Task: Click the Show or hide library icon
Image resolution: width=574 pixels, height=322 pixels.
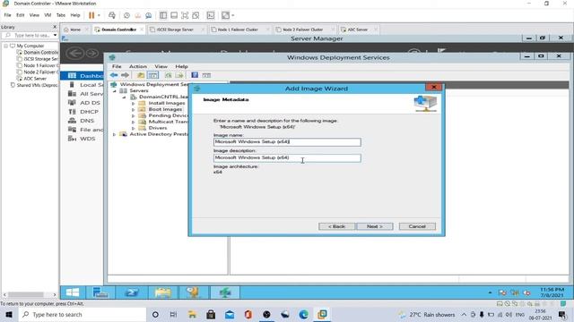Action: [x=163, y=15]
